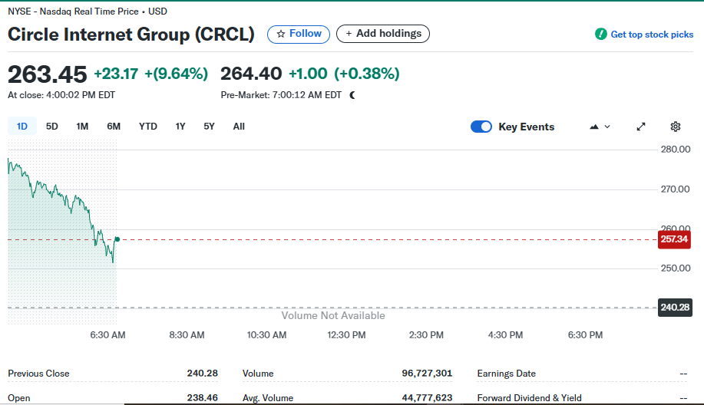The height and width of the screenshot is (405, 704).
Task: Expand the chart to full screen
Action: click(x=641, y=127)
